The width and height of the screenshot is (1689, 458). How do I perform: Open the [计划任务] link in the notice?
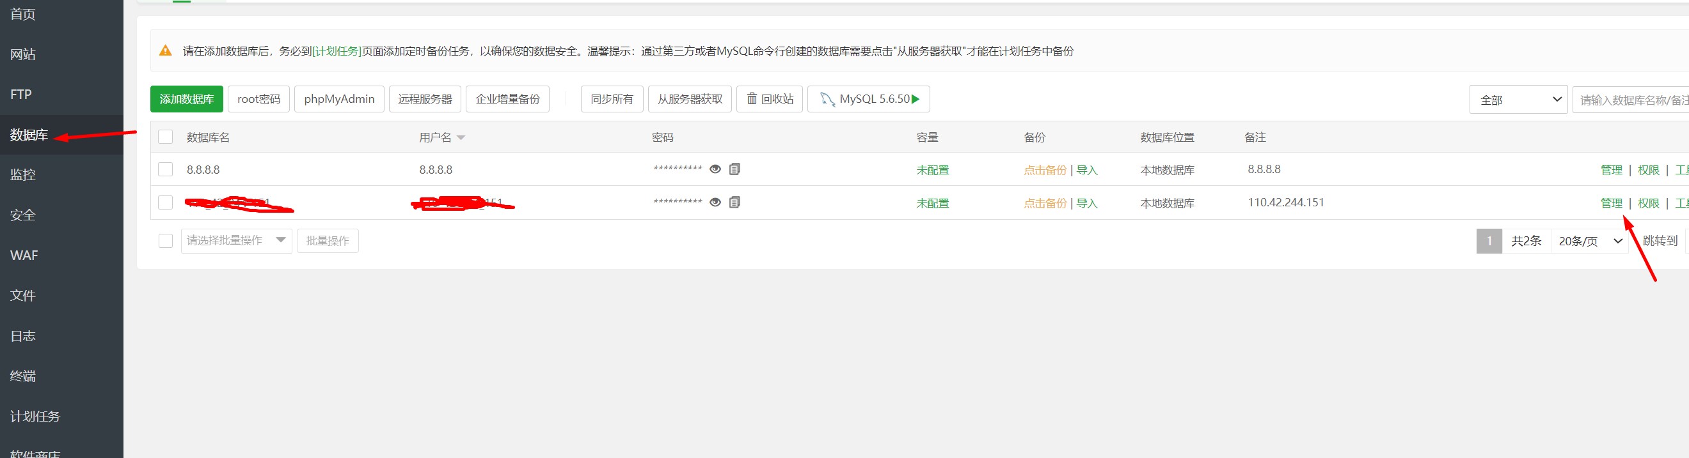[337, 51]
